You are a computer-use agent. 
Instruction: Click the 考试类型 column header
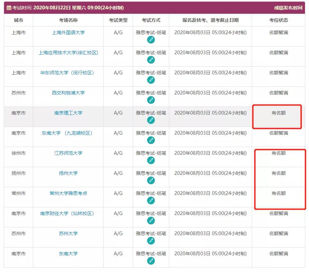click(x=118, y=20)
